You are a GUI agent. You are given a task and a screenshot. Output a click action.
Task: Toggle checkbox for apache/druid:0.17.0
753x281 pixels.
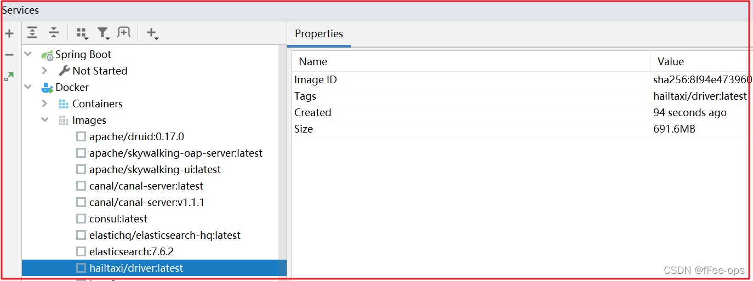pyautogui.click(x=81, y=136)
